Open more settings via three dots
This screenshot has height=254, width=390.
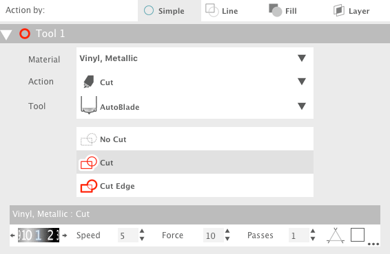click(x=373, y=244)
